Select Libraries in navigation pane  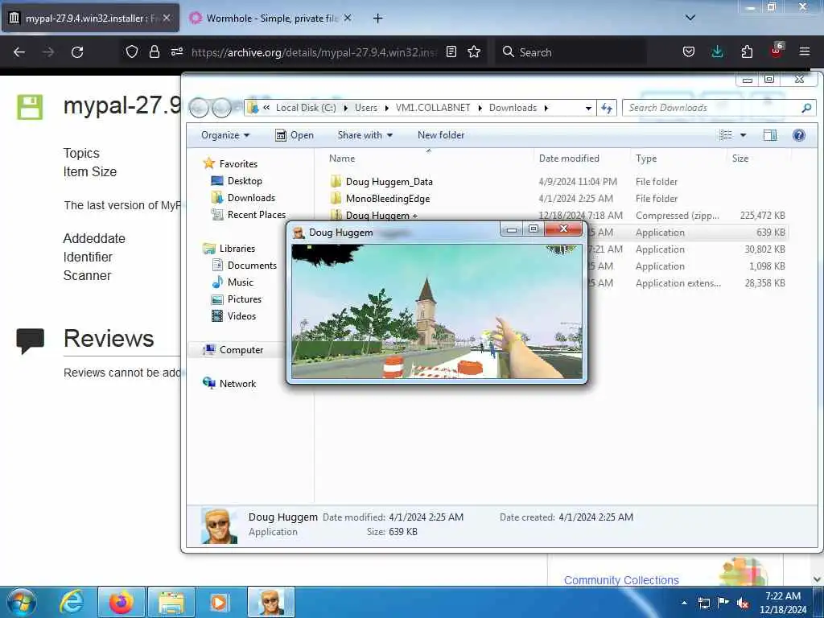click(237, 249)
